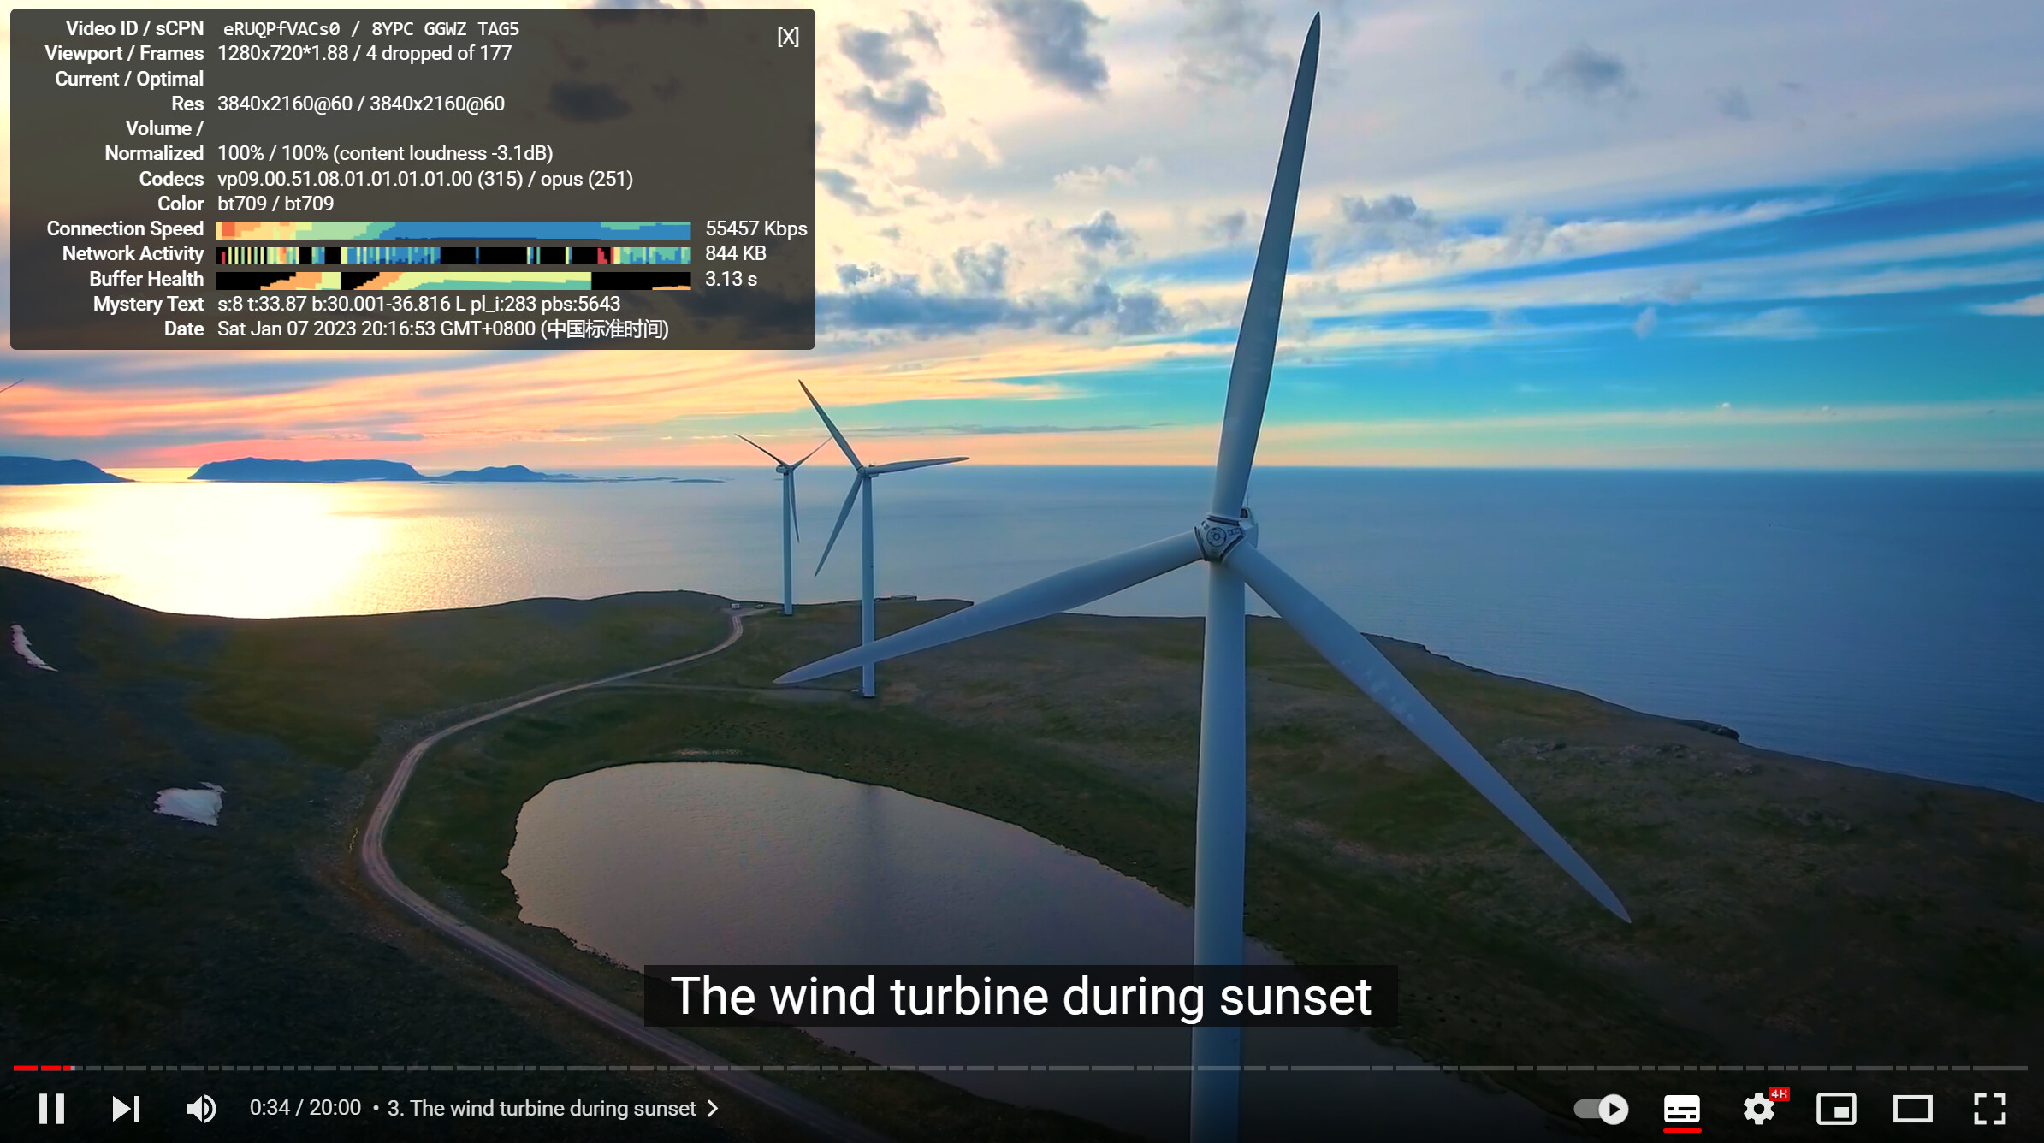Mute the video volume
The image size is (2044, 1143).
(x=201, y=1109)
